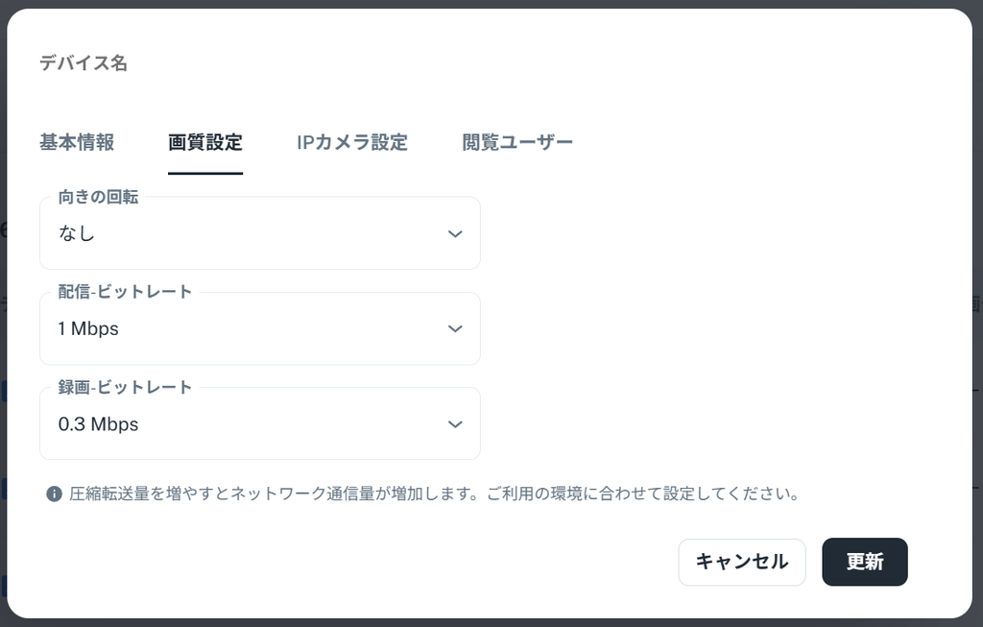This screenshot has height=627, width=983.
Task: Open the 向きの回転 dropdown showing なし
Action: pyautogui.click(x=259, y=233)
